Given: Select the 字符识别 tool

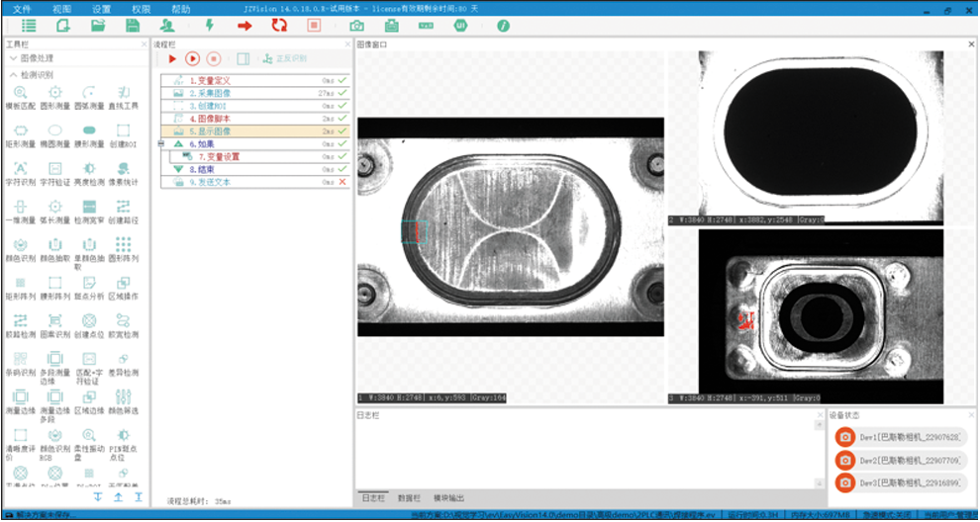Looking at the screenshot, I should point(20,174).
